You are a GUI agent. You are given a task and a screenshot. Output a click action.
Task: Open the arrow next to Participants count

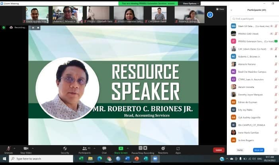(94, 148)
